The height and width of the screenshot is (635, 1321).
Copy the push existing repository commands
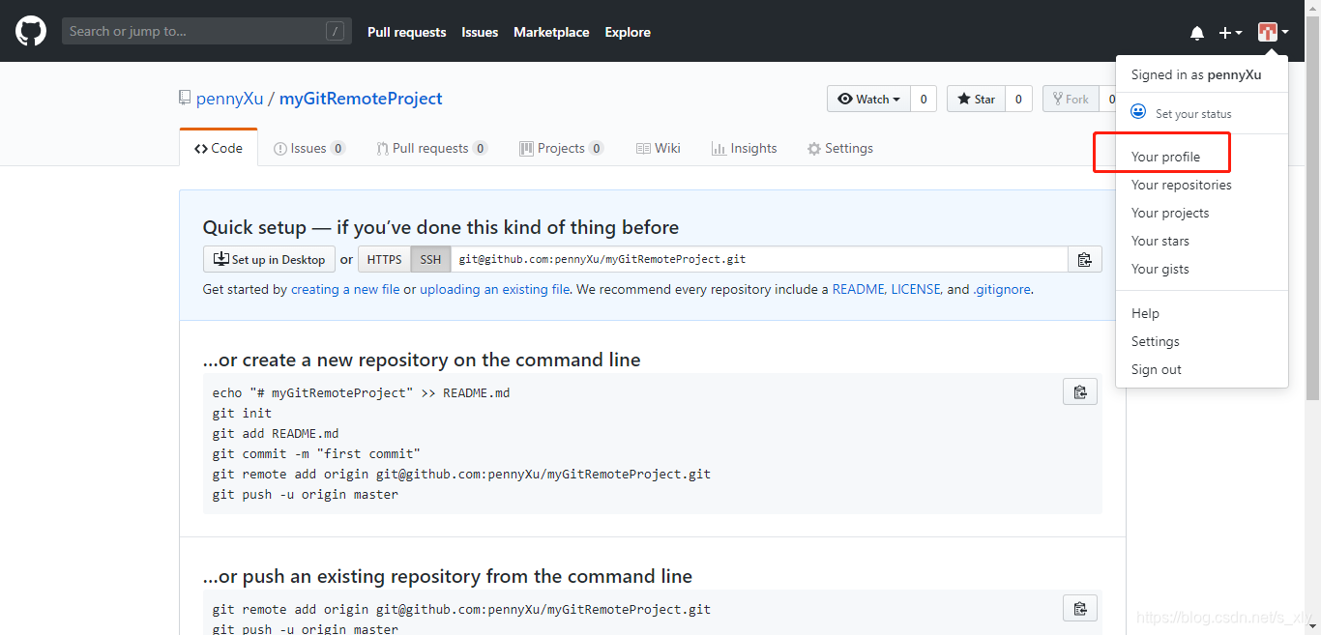pyautogui.click(x=1080, y=608)
